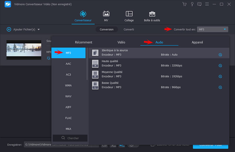
Task: Click the Identique à la source preset icon
Action: click(95, 53)
